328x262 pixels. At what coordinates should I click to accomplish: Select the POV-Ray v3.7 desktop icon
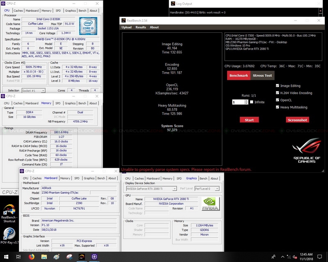(9, 236)
